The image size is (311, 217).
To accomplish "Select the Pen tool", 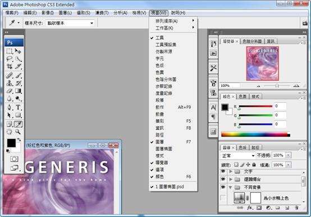I will tap(9, 107).
